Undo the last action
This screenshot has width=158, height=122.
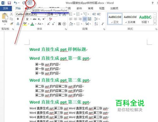click(x=15, y=3)
